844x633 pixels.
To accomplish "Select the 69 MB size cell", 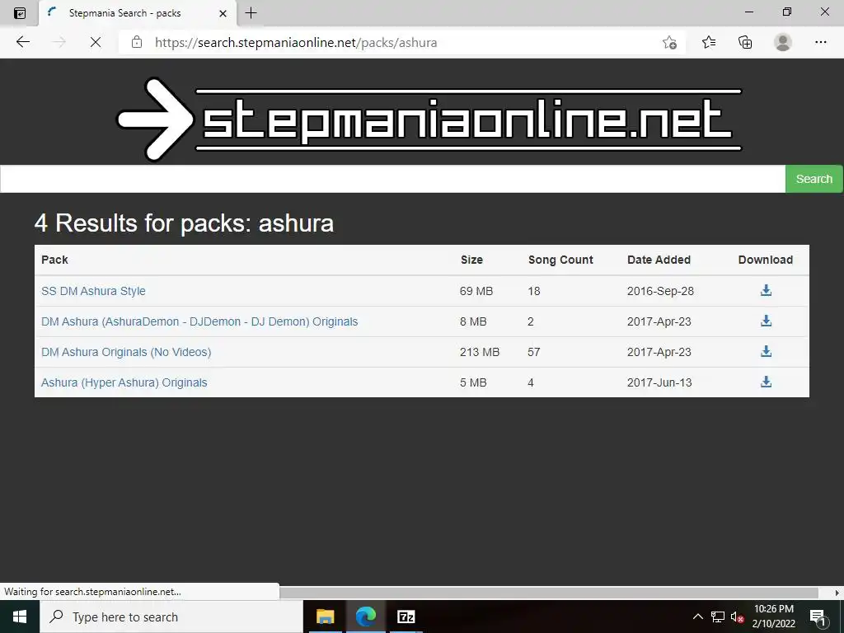I will pyautogui.click(x=476, y=291).
